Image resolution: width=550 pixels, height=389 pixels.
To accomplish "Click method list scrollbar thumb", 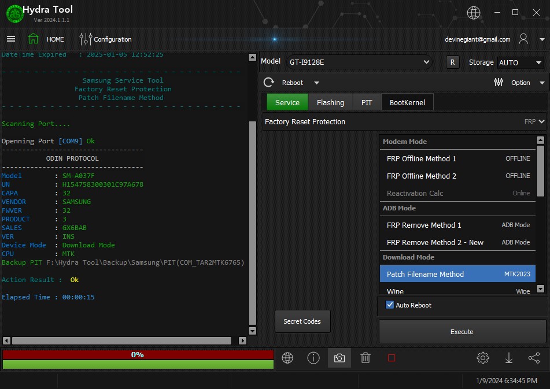I will [x=541, y=171].
